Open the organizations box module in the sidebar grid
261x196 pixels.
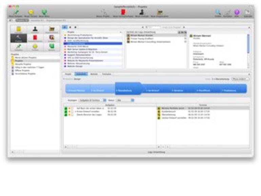click(x=52, y=29)
